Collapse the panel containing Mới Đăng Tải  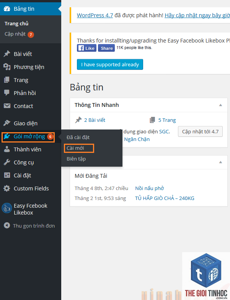(220, 162)
